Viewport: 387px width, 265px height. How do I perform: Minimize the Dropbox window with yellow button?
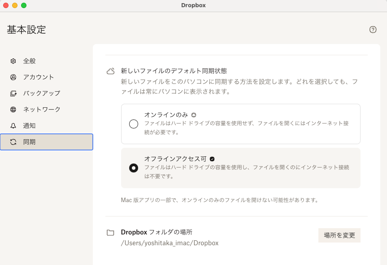[x=15, y=5]
